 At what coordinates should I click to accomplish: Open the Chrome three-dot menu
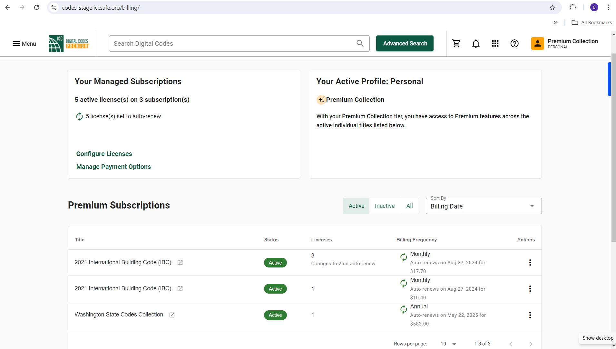tap(609, 7)
